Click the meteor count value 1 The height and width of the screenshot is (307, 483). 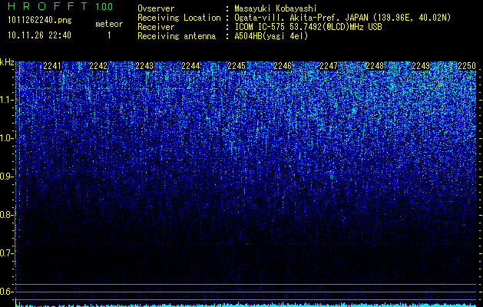click(x=109, y=35)
